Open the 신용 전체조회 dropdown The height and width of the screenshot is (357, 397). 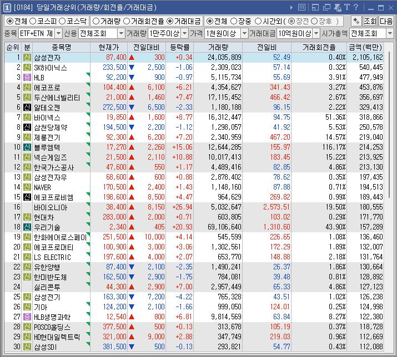click(121, 33)
